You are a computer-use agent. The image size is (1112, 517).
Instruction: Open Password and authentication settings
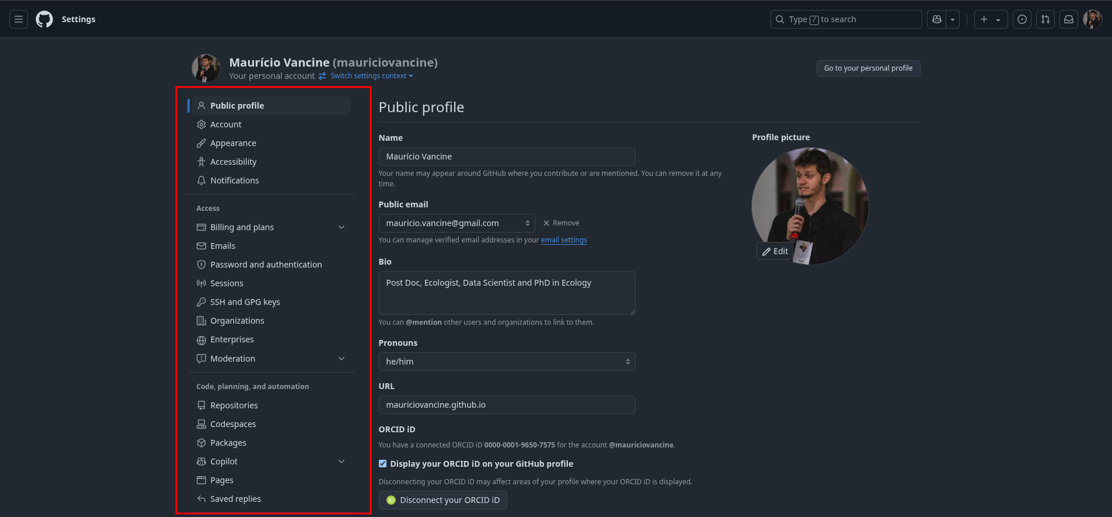(x=266, y=265)
